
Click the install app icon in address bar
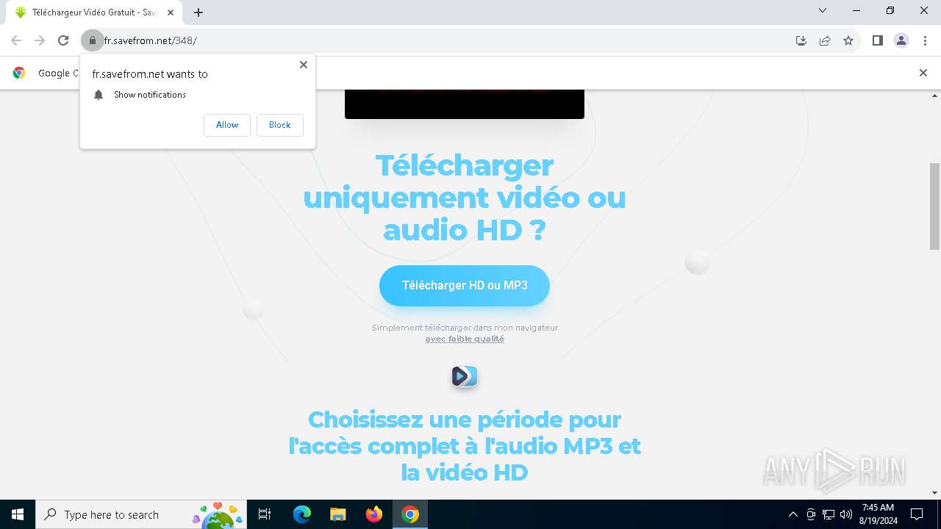801,40
